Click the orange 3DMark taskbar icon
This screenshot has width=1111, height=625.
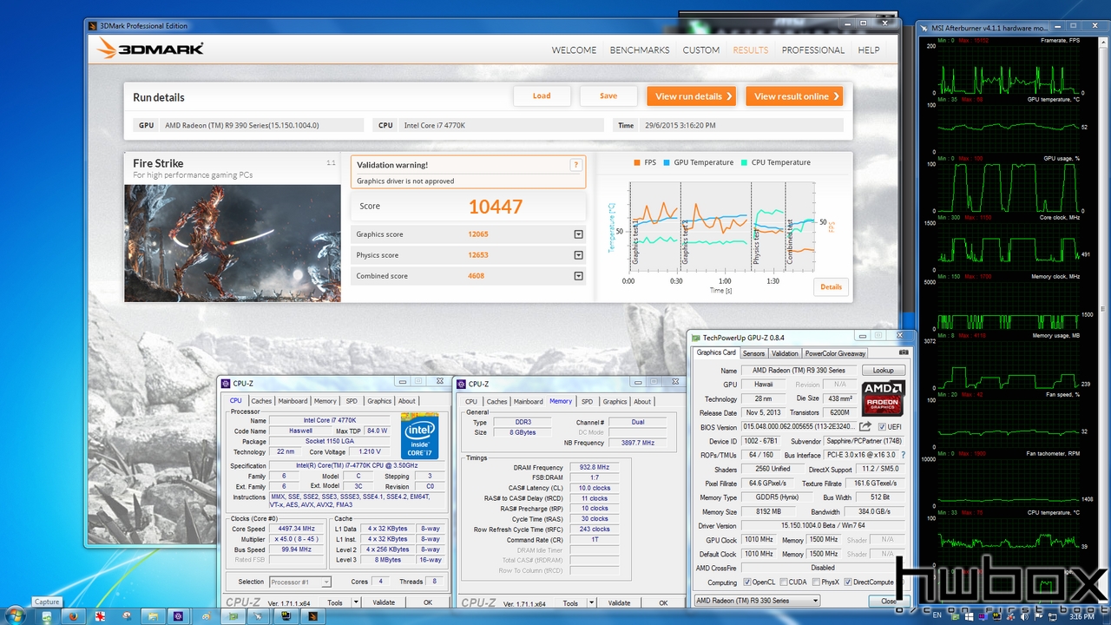pyautogui.click(x=312, y=616)
